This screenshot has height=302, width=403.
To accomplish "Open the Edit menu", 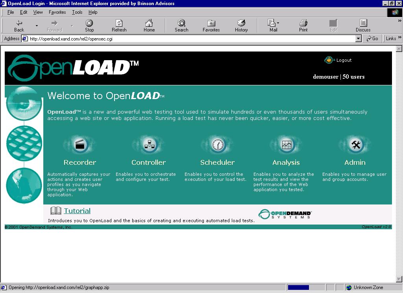I will [24, 12].
